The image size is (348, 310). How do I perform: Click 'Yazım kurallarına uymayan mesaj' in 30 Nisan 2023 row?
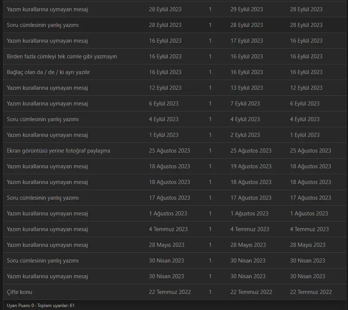pyautogui.click(x=47, y=276)
